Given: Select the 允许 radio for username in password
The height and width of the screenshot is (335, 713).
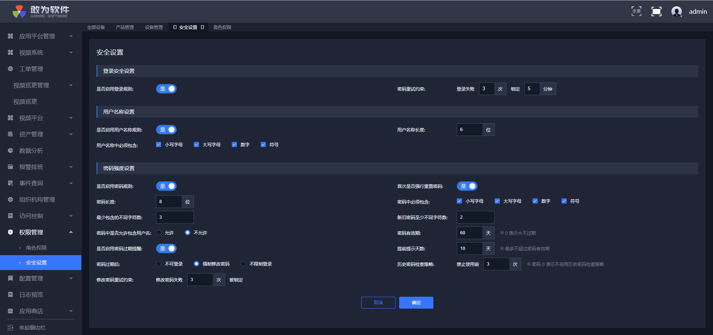Looking at the screenshot, I should point(159,233).
